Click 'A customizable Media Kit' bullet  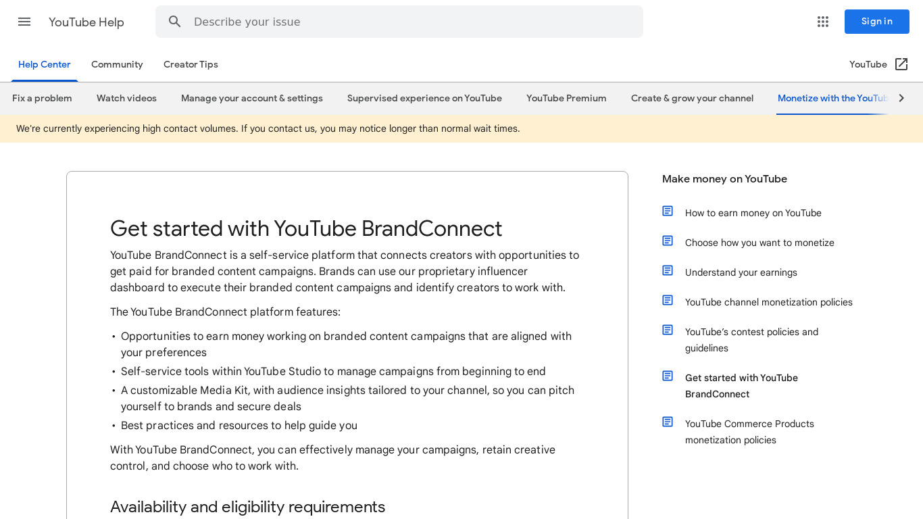pos(347,399)
